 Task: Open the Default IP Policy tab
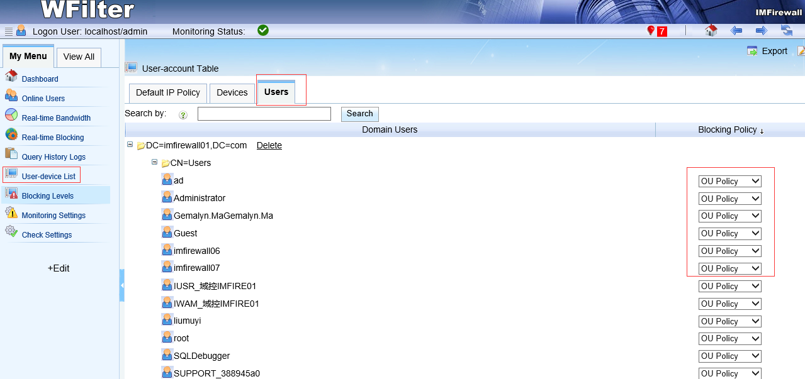[168, 92]
